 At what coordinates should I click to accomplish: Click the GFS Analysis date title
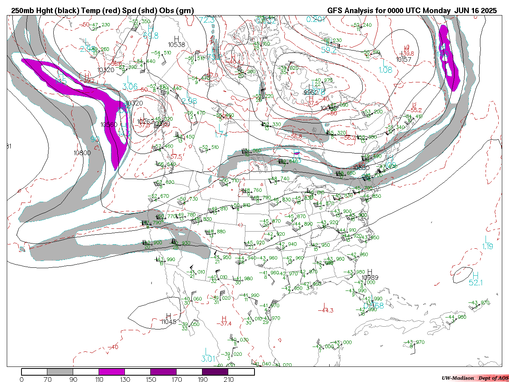point(412,11)
